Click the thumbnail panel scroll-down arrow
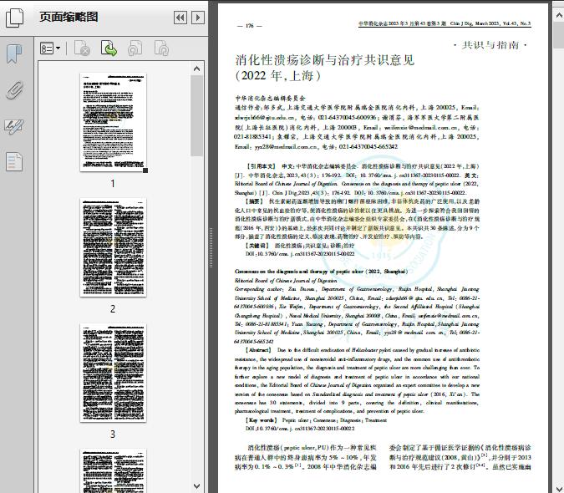Screen dimensions: 564x493 click(x=196, y=486)
